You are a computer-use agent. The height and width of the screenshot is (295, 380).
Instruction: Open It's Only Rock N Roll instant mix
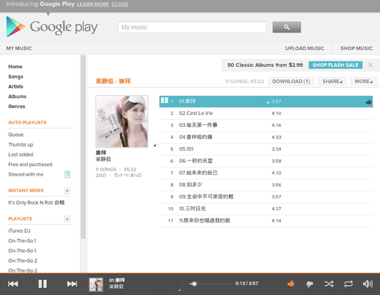(x=36, y=203)
